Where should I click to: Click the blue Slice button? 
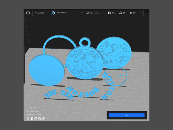click(127, 115)
